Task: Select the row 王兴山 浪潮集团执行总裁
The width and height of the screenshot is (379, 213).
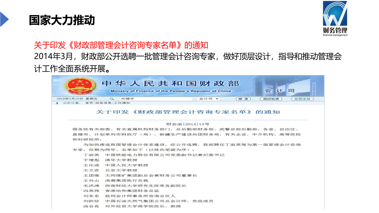Action: click(116, 180)
